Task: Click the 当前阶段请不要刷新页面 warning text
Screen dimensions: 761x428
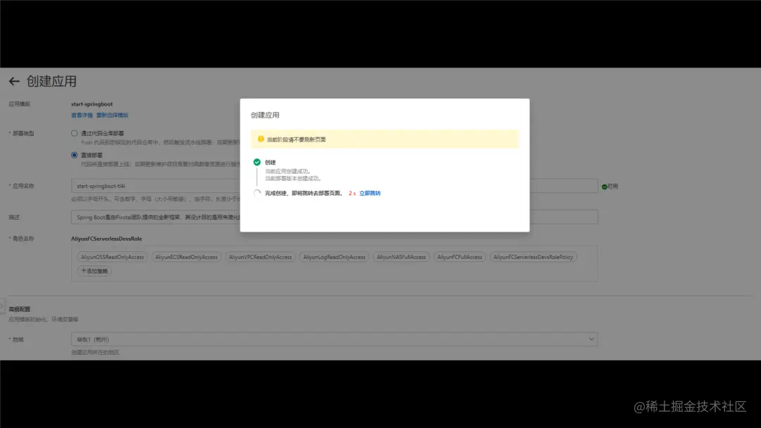Action: pyautogui.click(x=296, y=139)
